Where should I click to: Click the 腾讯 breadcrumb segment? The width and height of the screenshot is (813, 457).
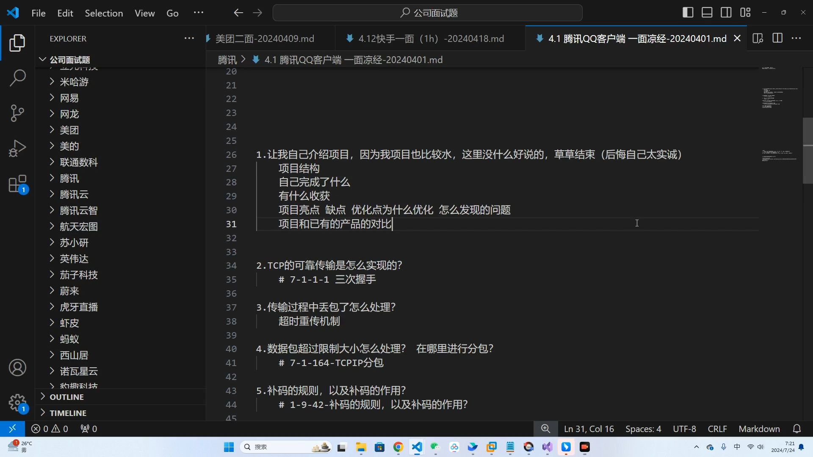click(227, 60)
